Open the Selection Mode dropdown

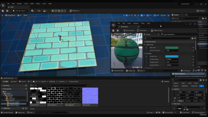click(20, 11)
